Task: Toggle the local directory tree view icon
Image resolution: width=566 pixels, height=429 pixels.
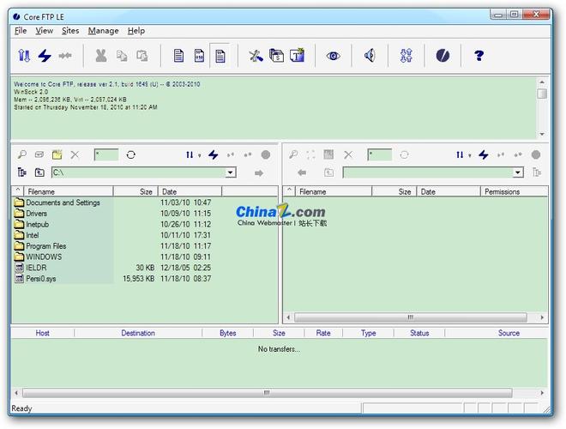Action: (x=22, y=172)
